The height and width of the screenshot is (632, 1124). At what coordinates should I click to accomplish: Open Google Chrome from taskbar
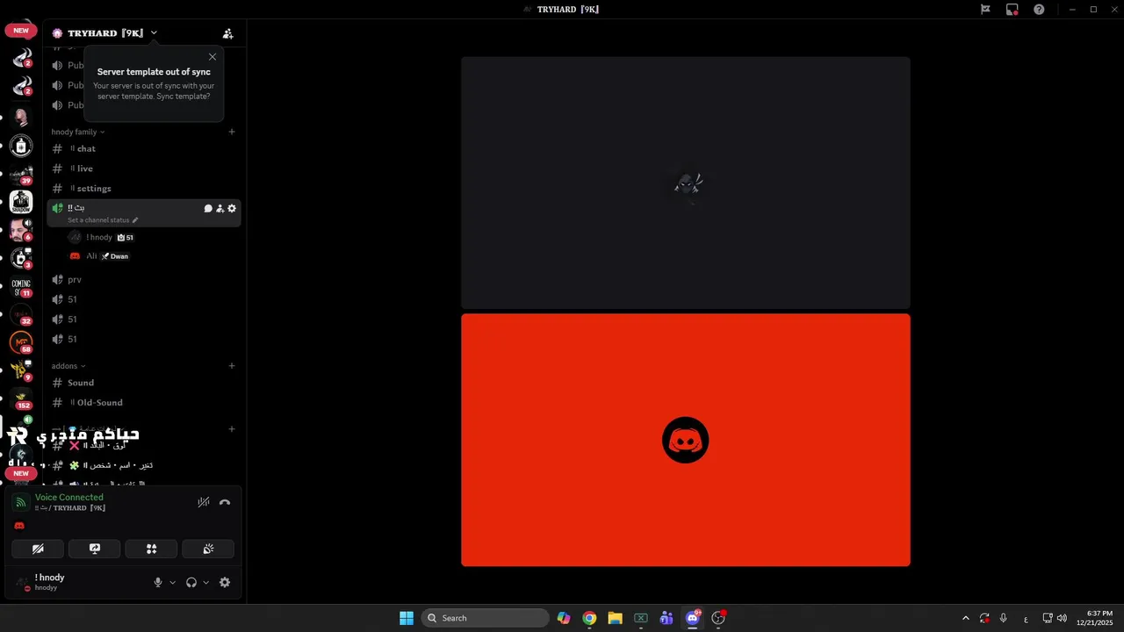coord(589,618)
